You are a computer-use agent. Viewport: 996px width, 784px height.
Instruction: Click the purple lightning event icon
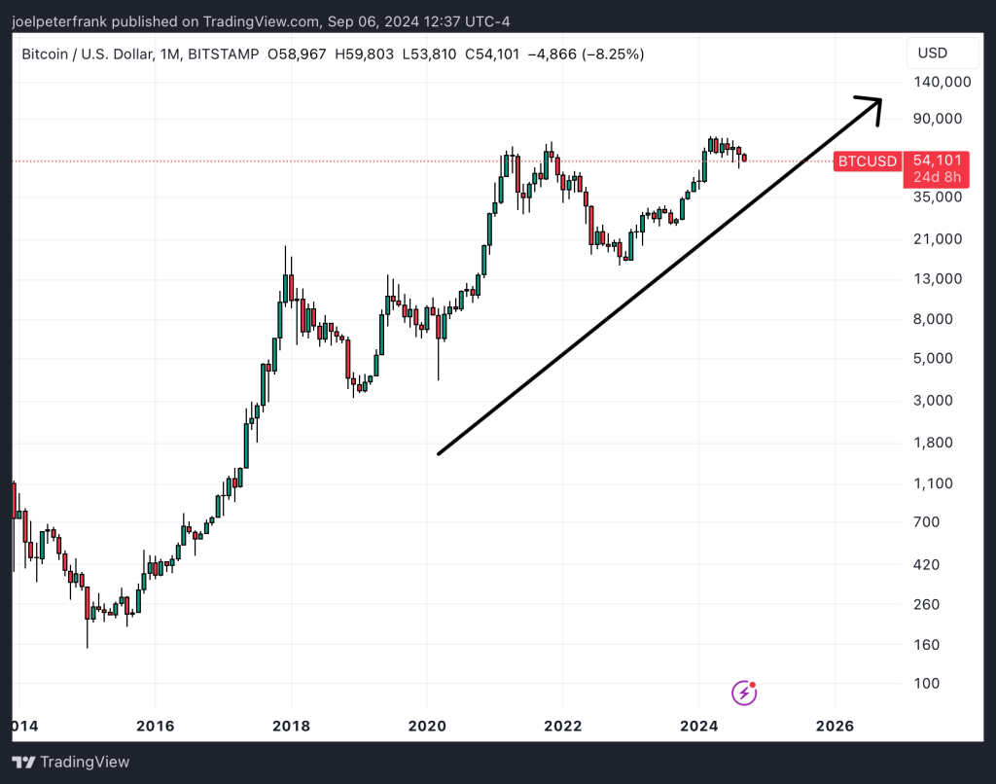pyautogui.click(x=744, y=692)
